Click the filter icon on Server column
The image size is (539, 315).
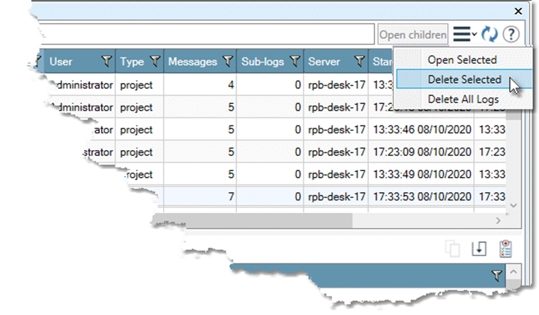(359, 61)
